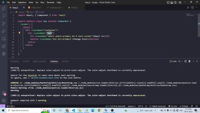Open editor More Actions ellipsis
This screenshot has width=200, height=113.
(197, 8)
